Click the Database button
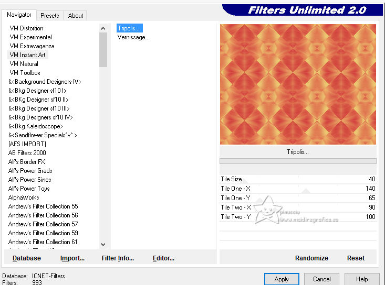Image resolution: width=385 pixels, height=285 pixels. coord(26,258)
